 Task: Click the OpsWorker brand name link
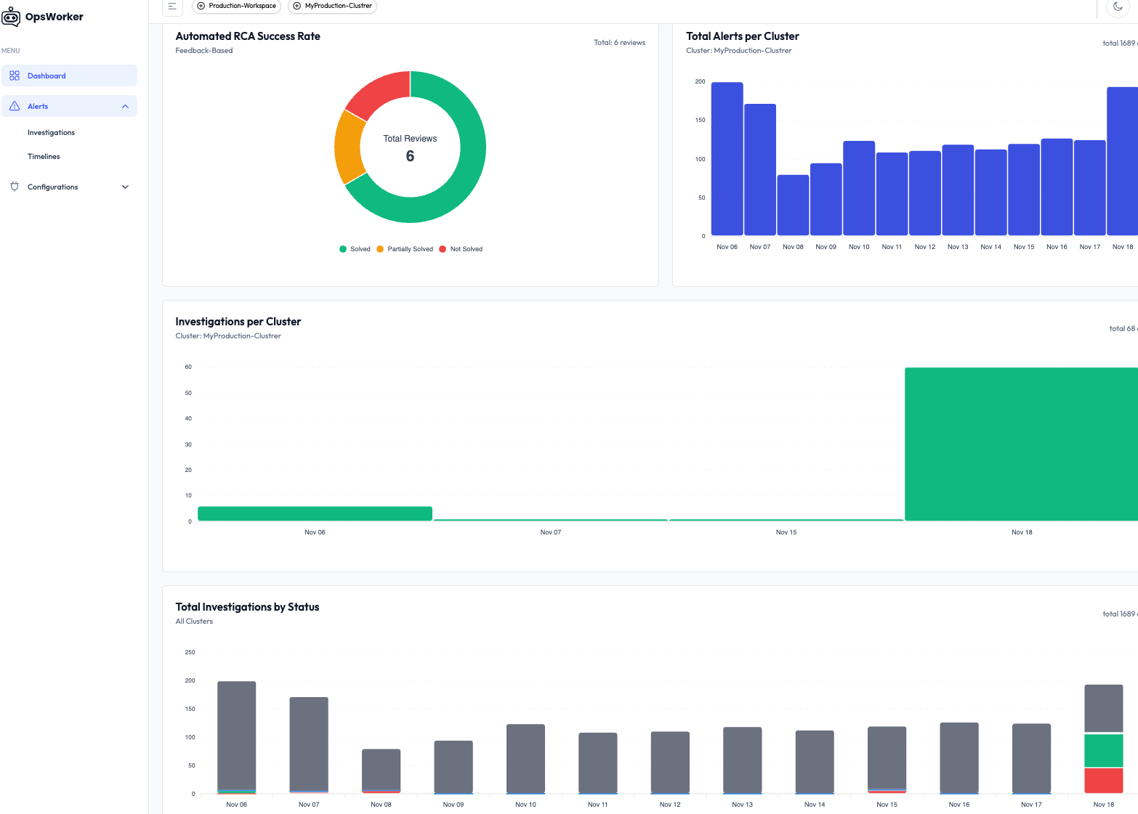click(55, 17)
